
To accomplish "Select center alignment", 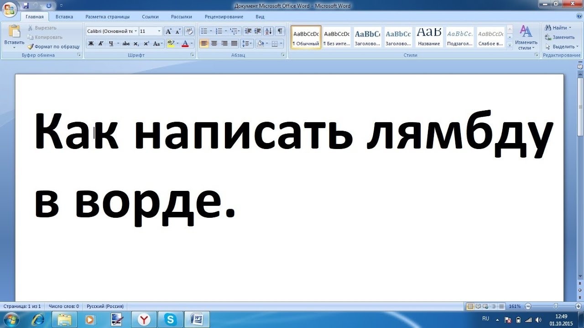I will (x=214, y=44).
